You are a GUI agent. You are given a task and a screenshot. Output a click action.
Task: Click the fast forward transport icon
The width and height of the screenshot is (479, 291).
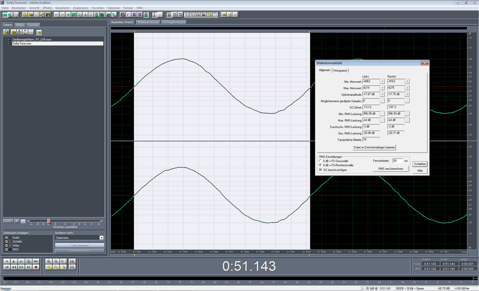[x=21, y=267]
